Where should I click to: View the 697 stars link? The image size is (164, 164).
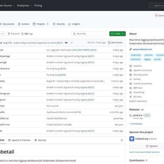coord(136,88)
